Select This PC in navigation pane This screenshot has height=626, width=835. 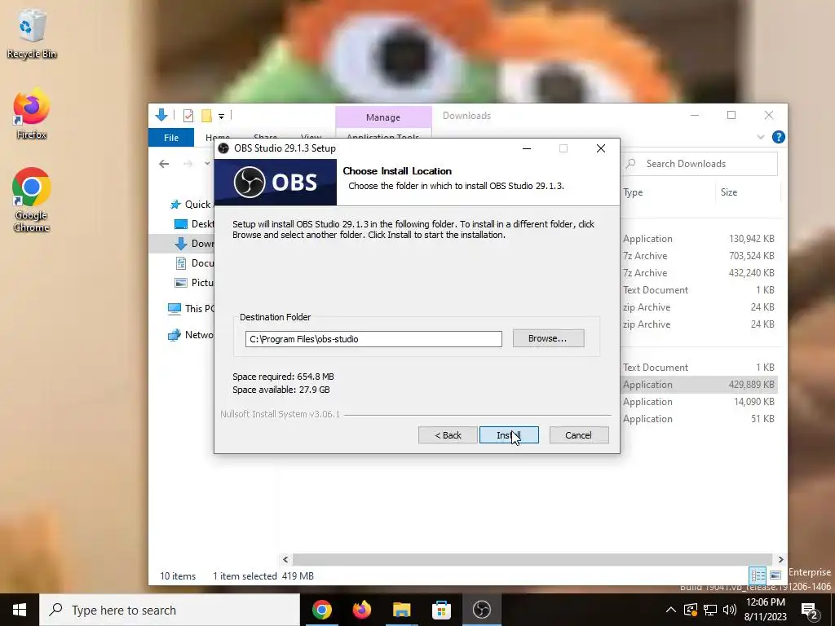(x=191, y=308)
